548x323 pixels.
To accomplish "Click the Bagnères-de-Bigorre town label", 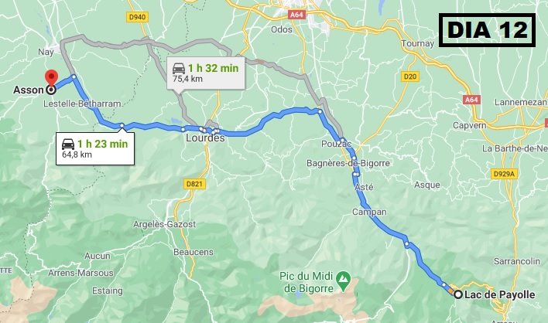I will 348,163.
